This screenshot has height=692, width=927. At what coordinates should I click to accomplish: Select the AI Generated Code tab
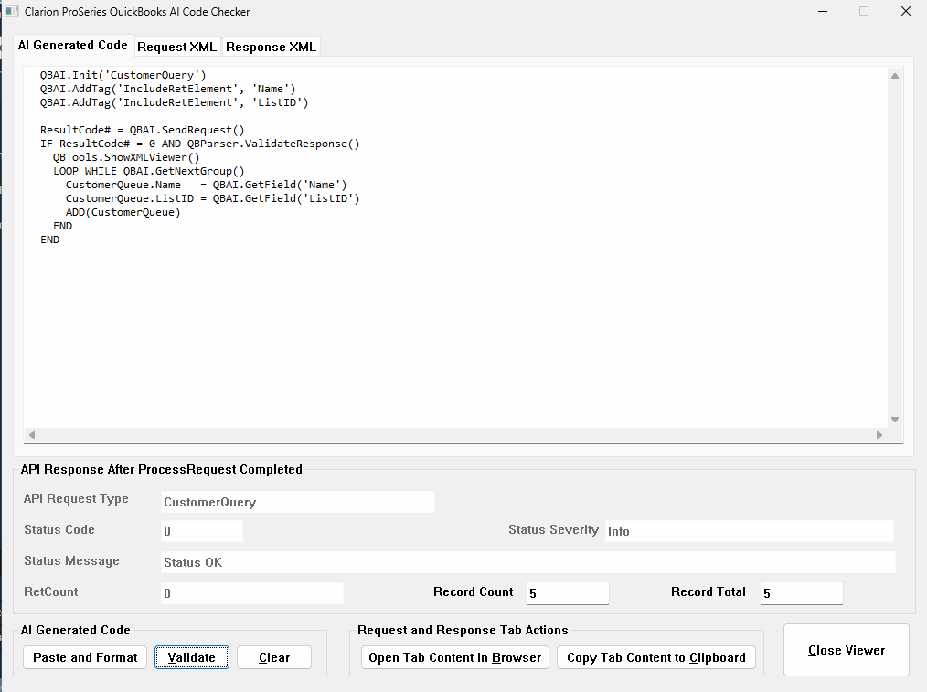(x=73, y=45)
